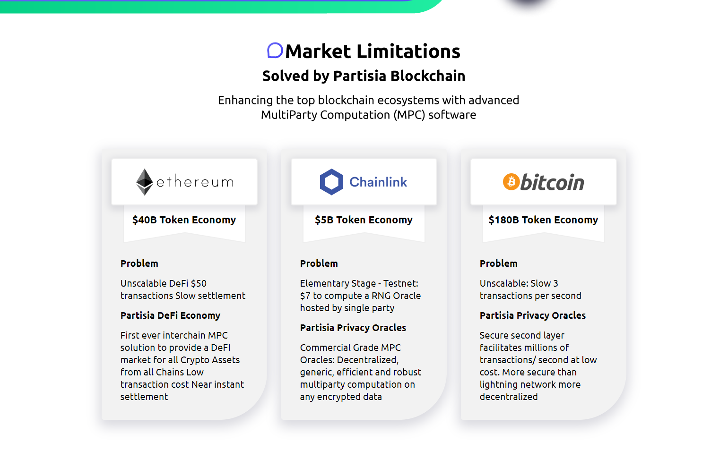The image size is (728, 459).
Task: Click Solved by Partisia Blockchain subtitle
Action: 364,76
